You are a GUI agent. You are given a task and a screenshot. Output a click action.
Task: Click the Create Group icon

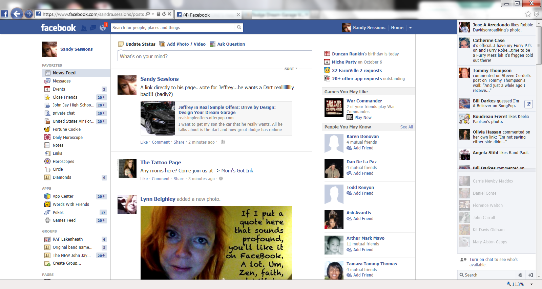pos(47,263)
